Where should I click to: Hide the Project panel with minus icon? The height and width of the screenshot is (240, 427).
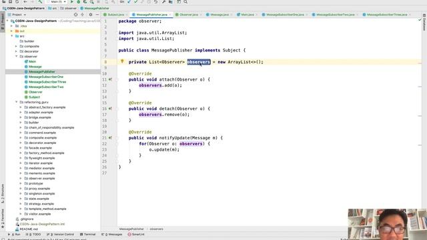coord(97,15)
